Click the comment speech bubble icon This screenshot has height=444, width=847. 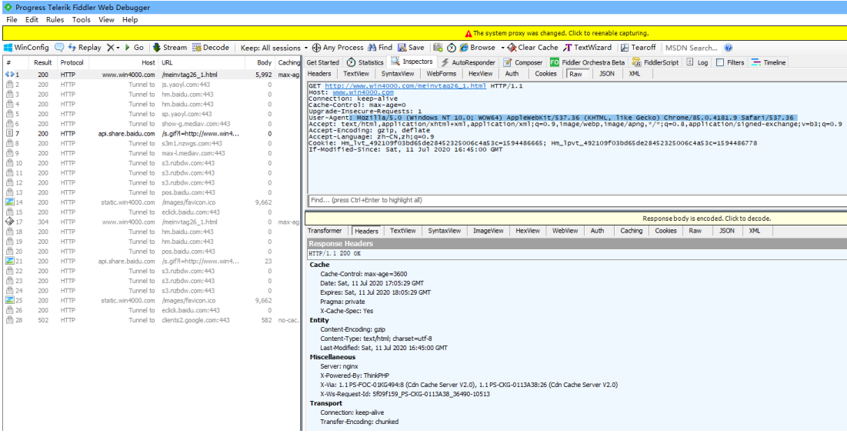click(x=59, y=48)
